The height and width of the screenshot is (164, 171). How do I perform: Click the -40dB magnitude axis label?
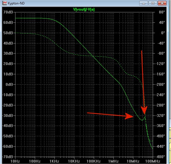pos(8,126)
